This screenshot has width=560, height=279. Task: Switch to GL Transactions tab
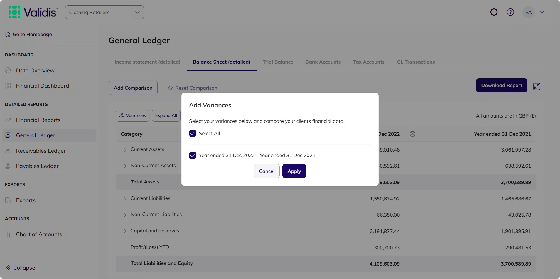(x=416, y=62)
